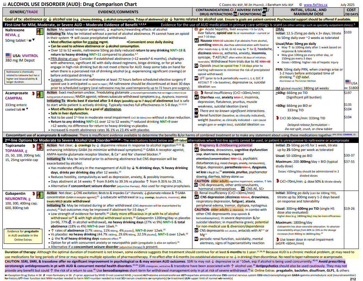Select the trade name REVIA
This screenshot has width=363, height=281.
[x=10, y=35]
